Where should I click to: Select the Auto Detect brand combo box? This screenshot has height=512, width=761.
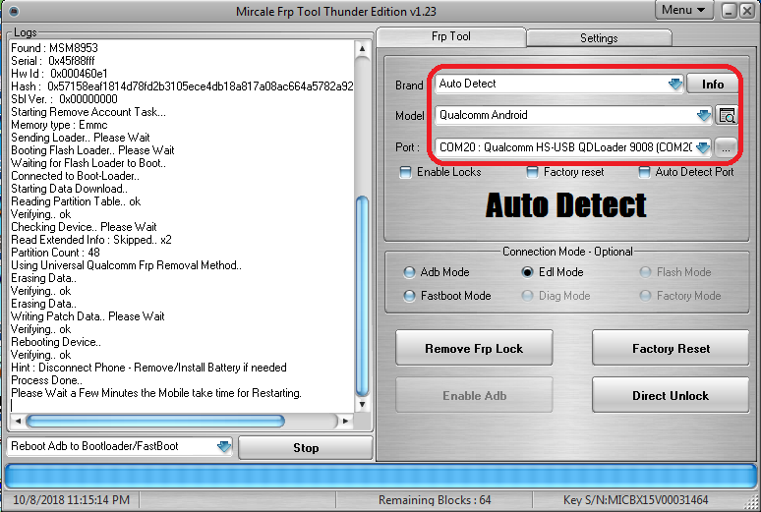(558, 84)
